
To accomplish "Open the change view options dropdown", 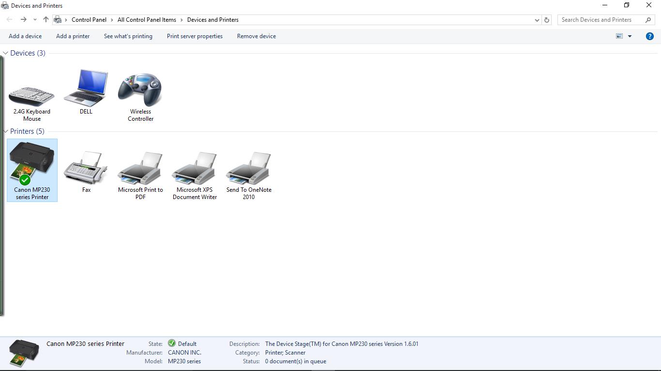I will (x=630, y=36).
